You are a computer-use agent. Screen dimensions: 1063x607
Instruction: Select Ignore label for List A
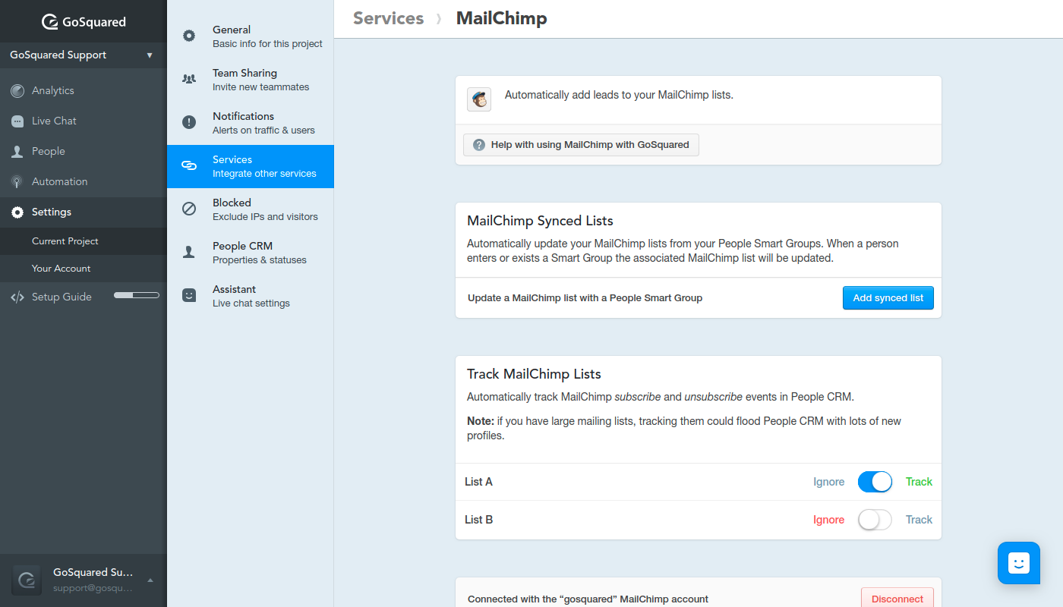pos(829,482)
